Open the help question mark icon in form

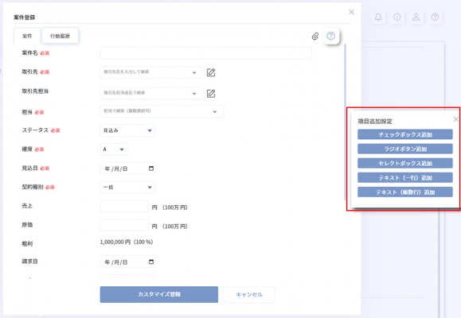coord(331,36)
